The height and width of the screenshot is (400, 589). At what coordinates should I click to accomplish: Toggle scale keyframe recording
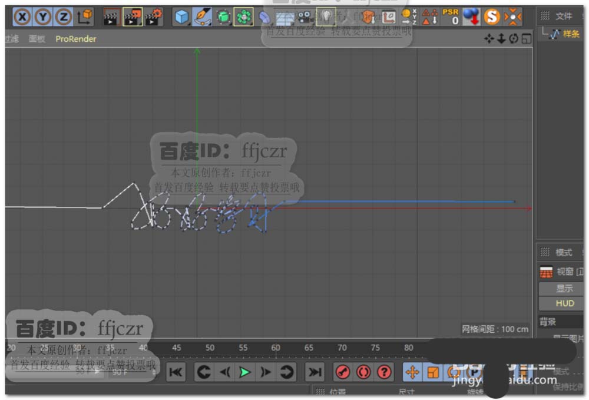(433, 372)
